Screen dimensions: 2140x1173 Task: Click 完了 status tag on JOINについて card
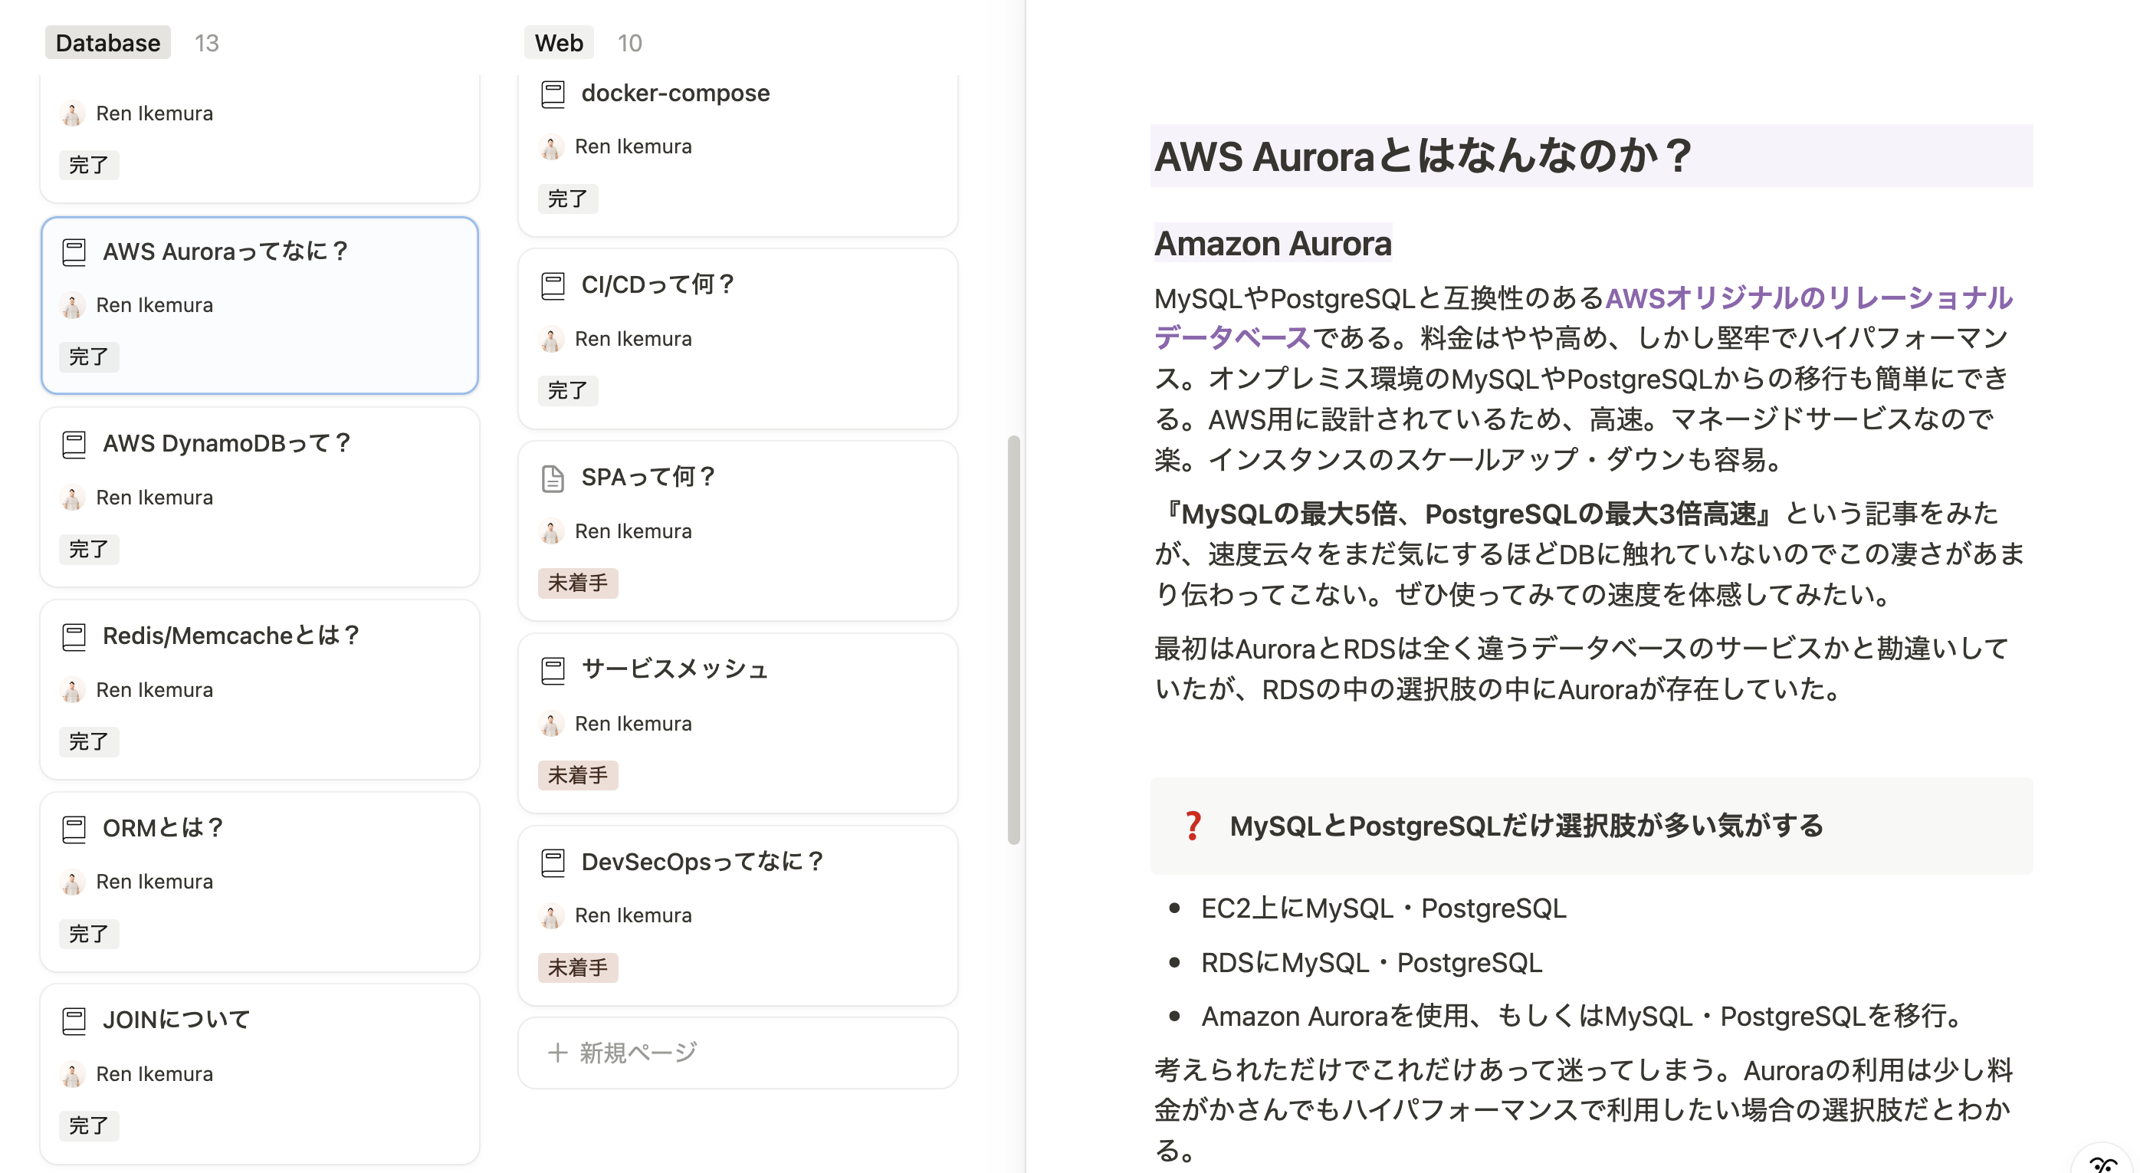point(88,1125)
